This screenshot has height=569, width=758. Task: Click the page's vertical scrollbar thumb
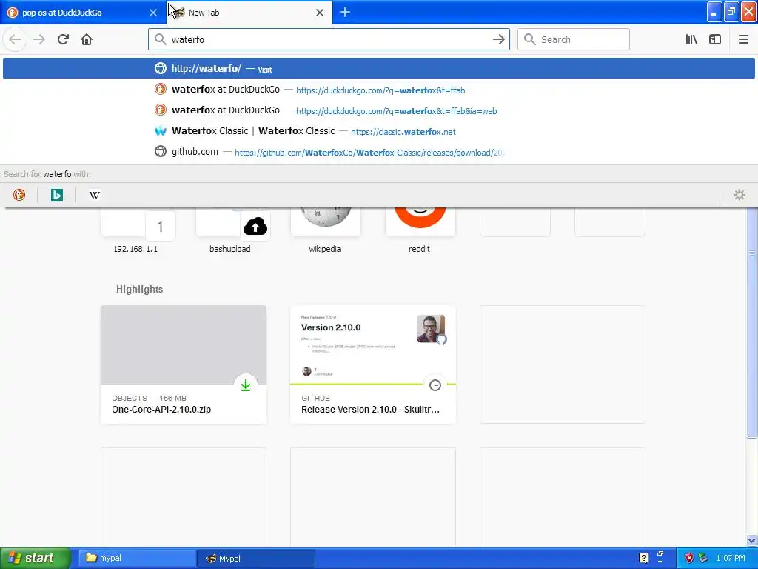(752, 323)
